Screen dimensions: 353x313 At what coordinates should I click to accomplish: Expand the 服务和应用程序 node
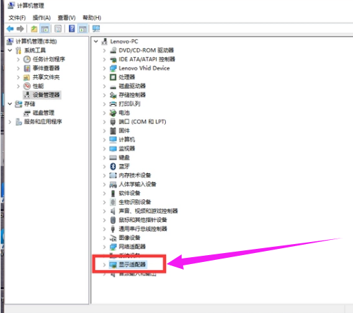click(10, 122)
